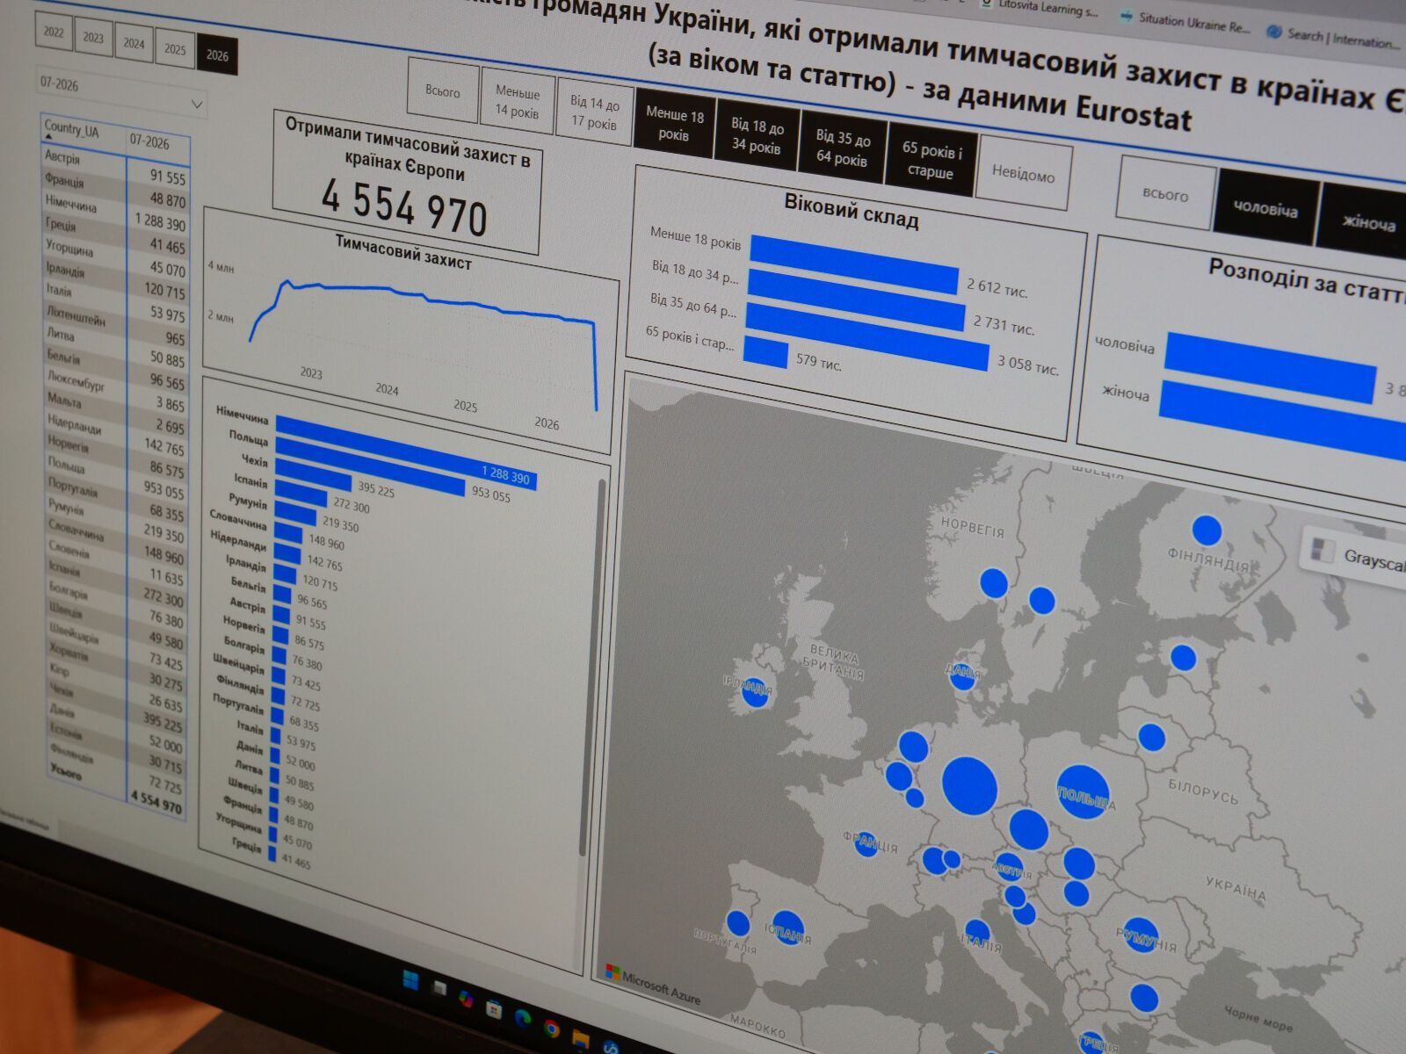This screenshot has height=1054, width=1406.
Task: Click the Іспанія label in the bar chart
Action: (x=250, y=481)
